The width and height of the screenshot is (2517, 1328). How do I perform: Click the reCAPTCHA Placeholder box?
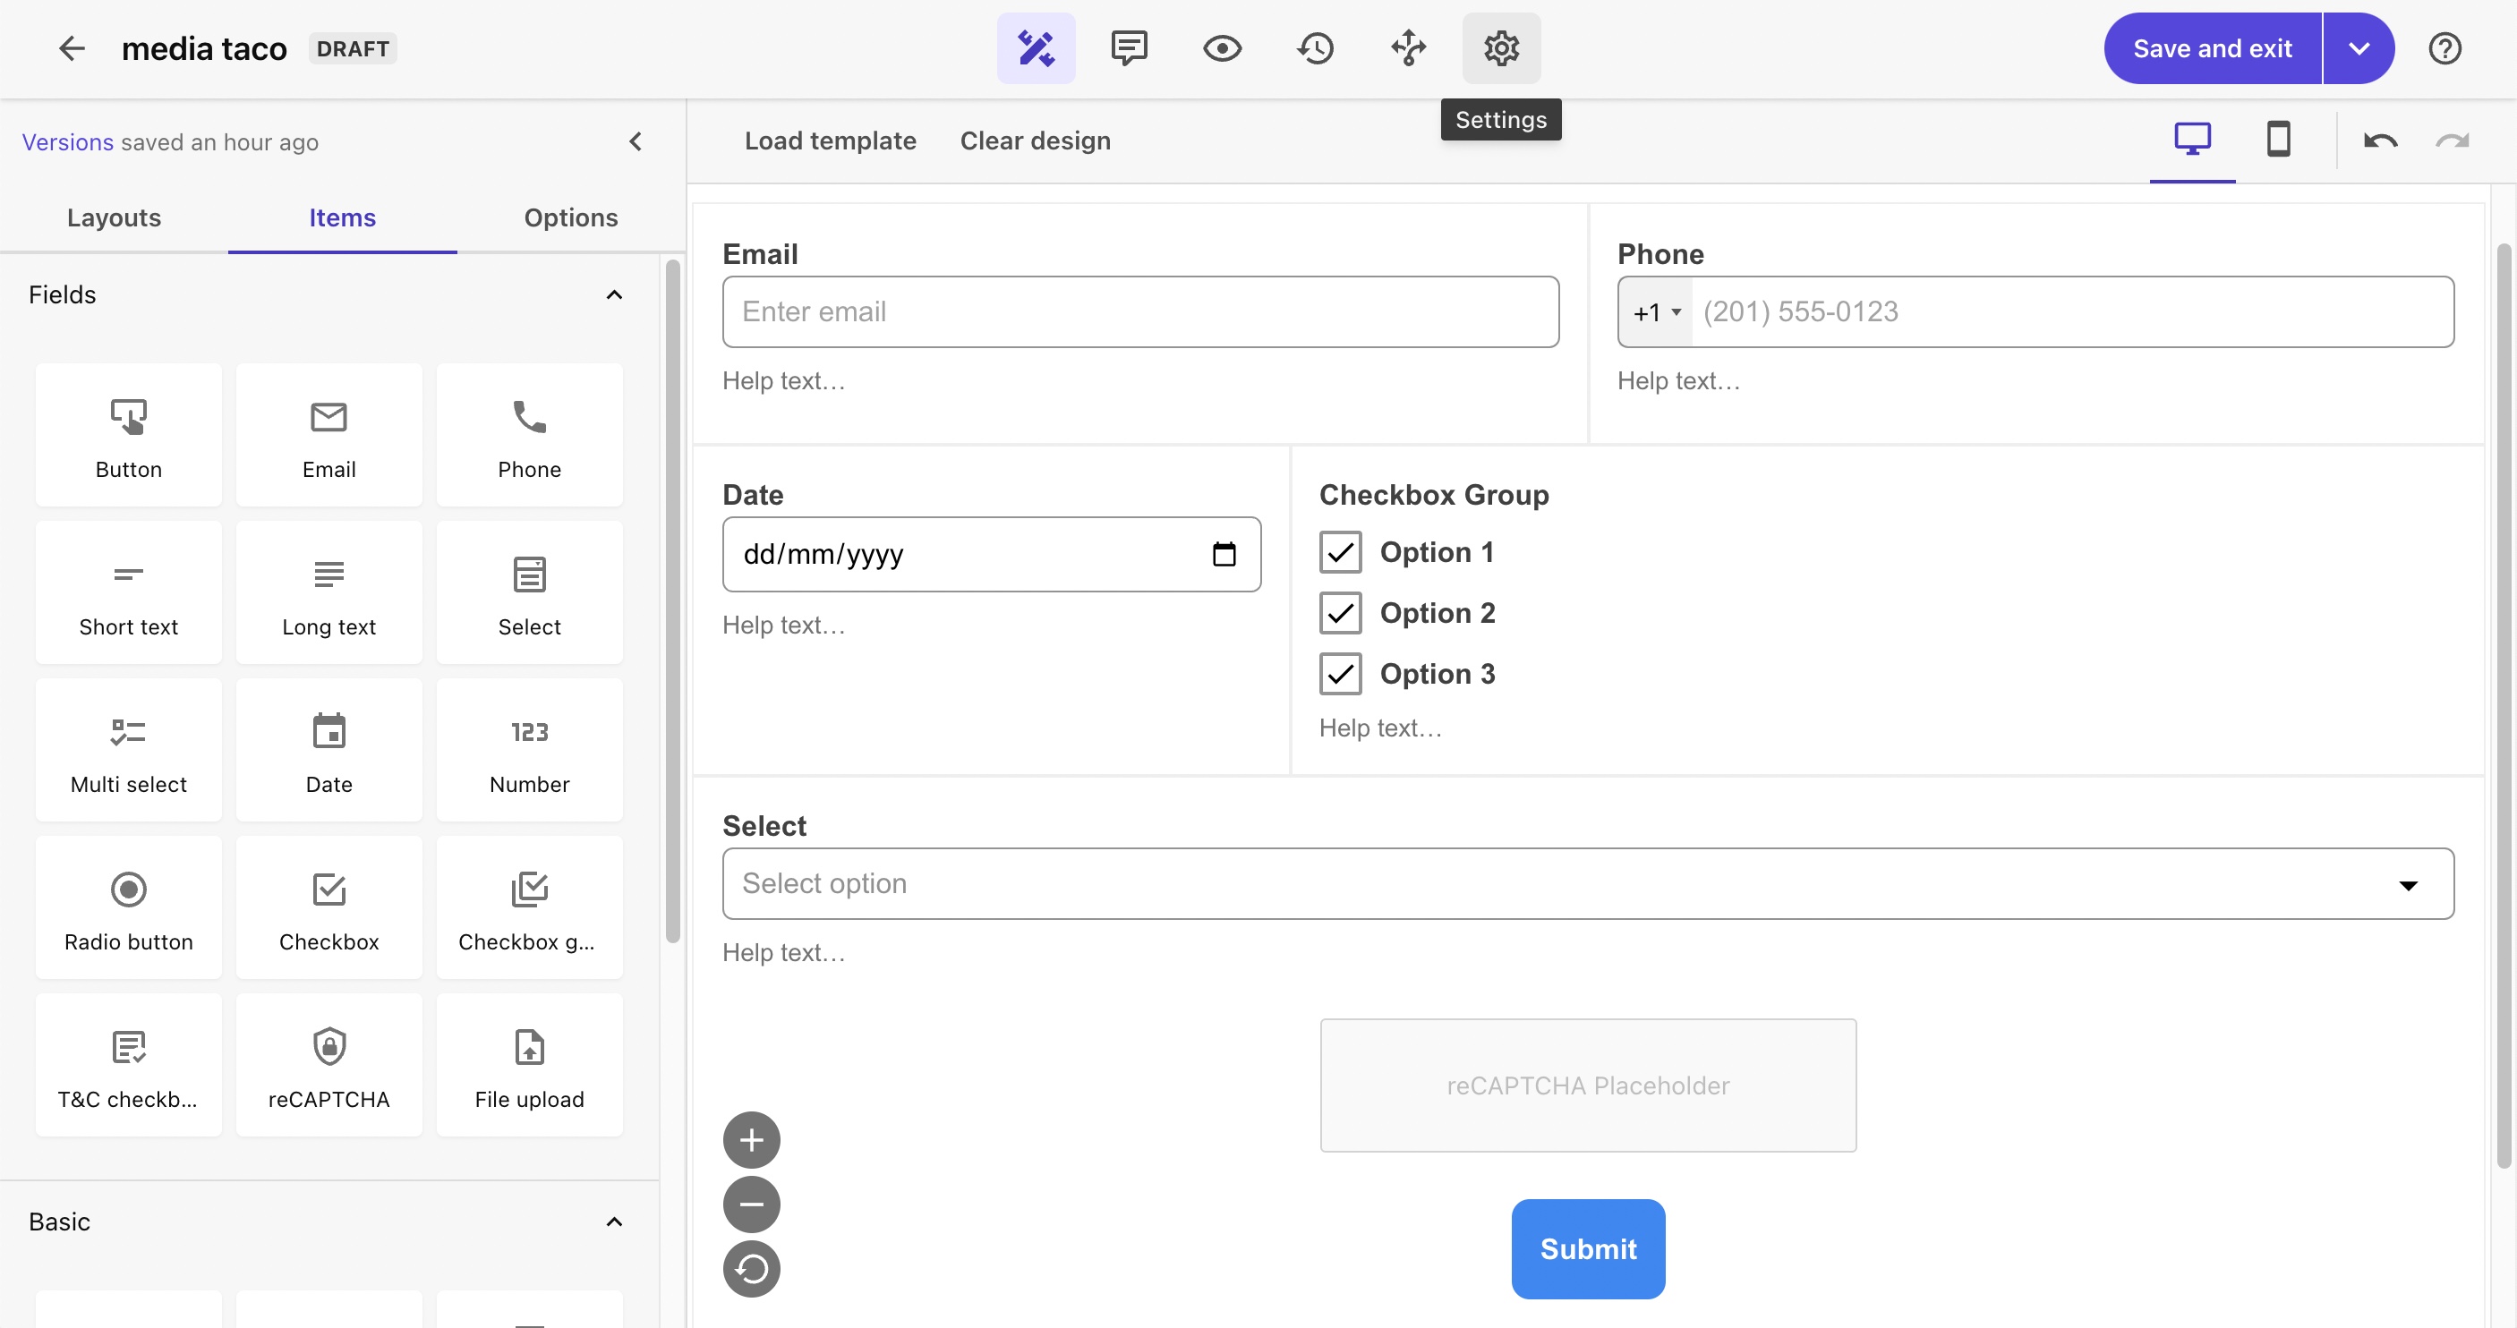1588,1085
